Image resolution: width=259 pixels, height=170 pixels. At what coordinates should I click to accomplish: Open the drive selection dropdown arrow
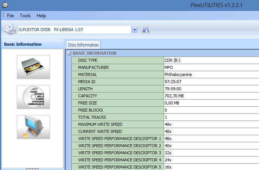[x=135, y=30]
